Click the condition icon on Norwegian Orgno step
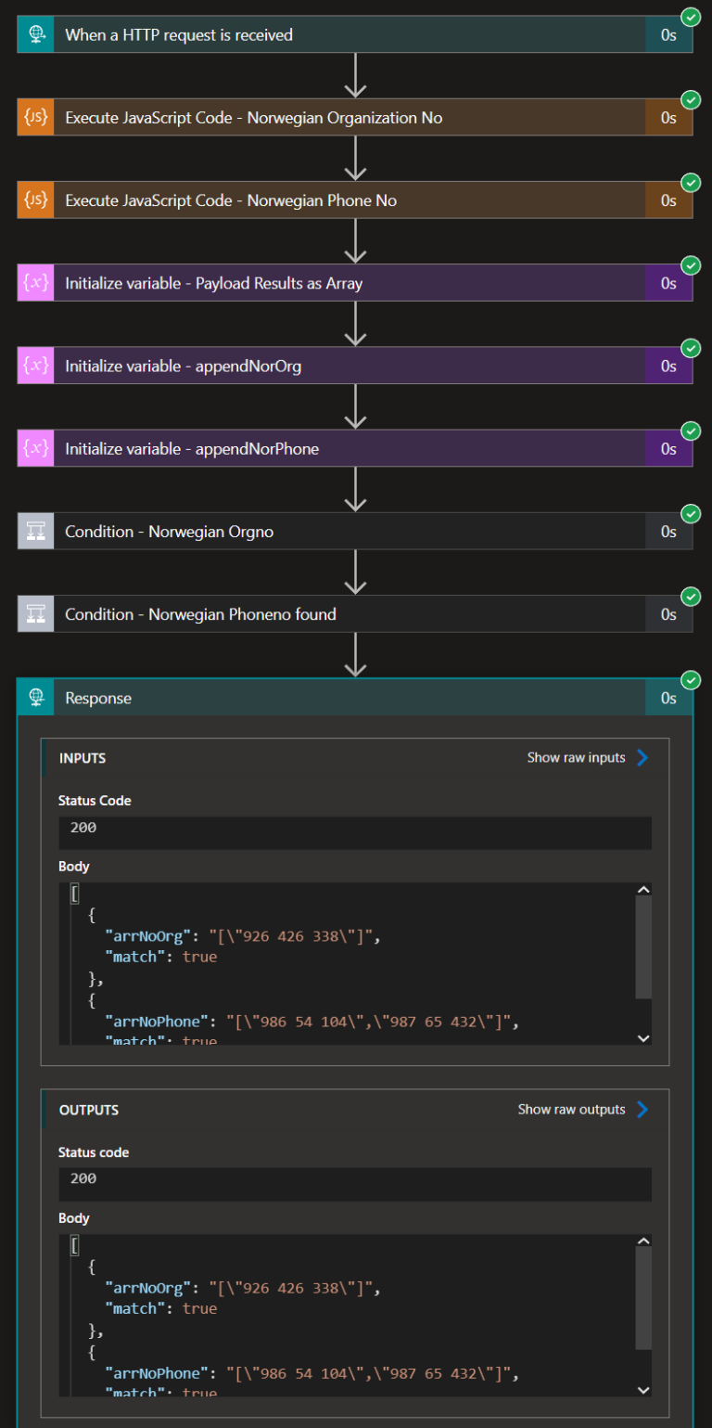 34,531
